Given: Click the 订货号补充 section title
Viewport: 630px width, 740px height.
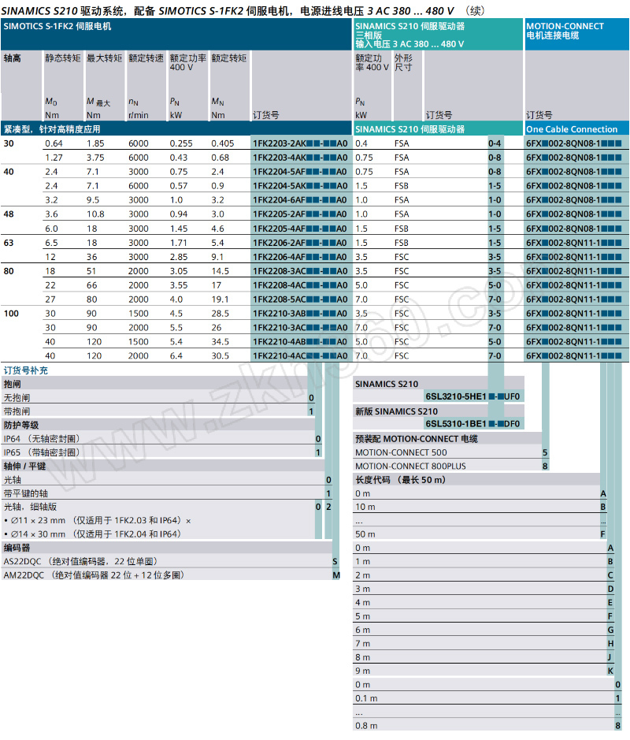Looking at the screenshot, I should [x=26, y=370].
